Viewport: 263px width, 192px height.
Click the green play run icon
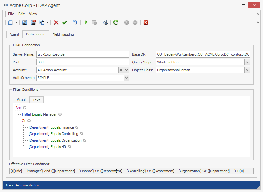click(86, 22)
